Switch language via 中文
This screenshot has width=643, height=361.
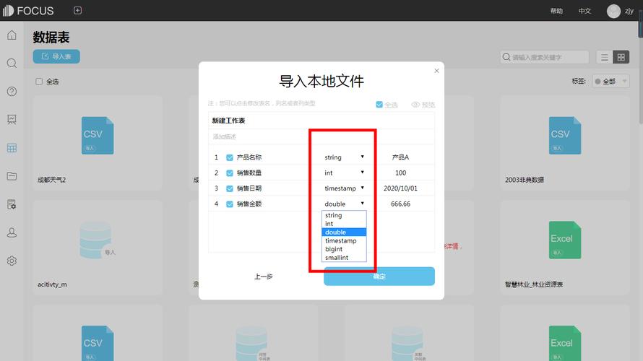point(584,11)
